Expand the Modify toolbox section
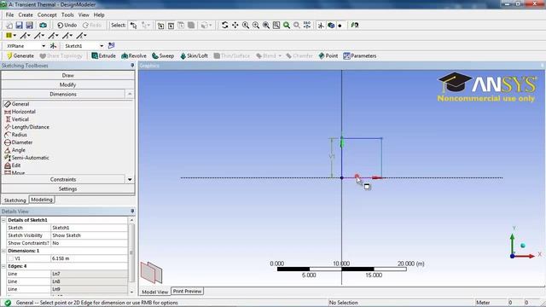Image resolution: width=546 pixels, height=307 pixels. tap(68, 84)
